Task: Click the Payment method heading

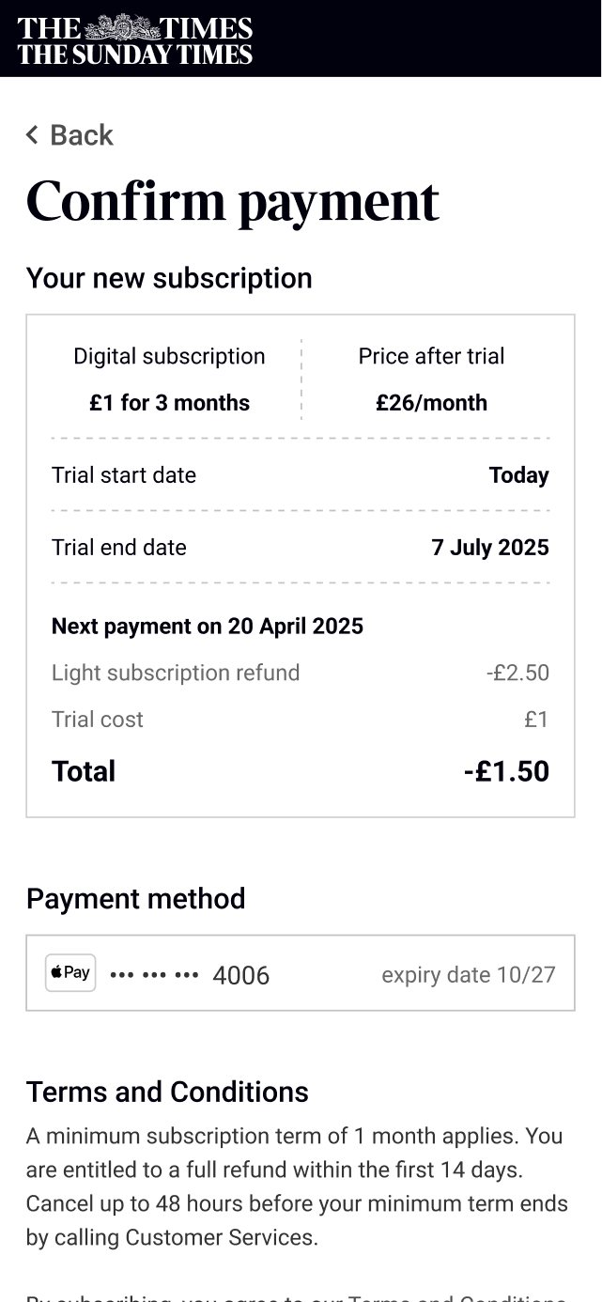Action: click(136, 899)
